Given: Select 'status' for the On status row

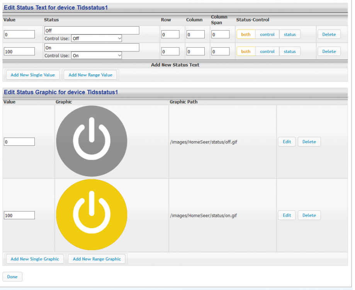Looking at the screenshot, I should click(290, 51).
